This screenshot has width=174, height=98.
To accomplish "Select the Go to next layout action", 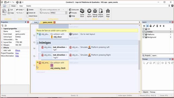I will click(x=88, y=34).
